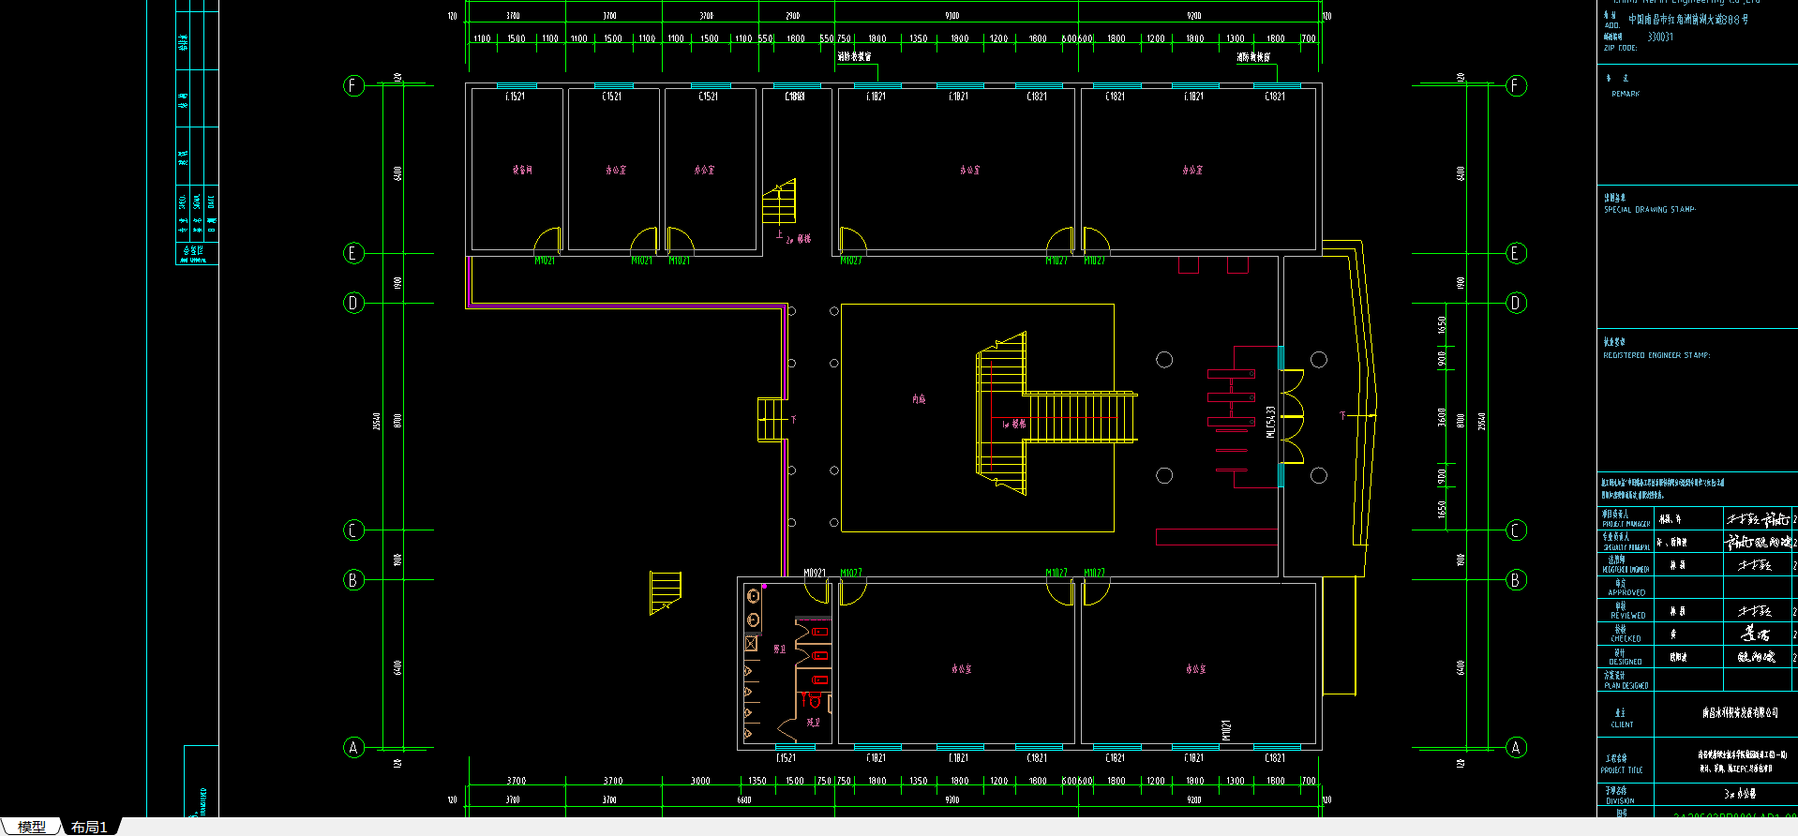Pick the right-side grid axis bubble F

1517,85
